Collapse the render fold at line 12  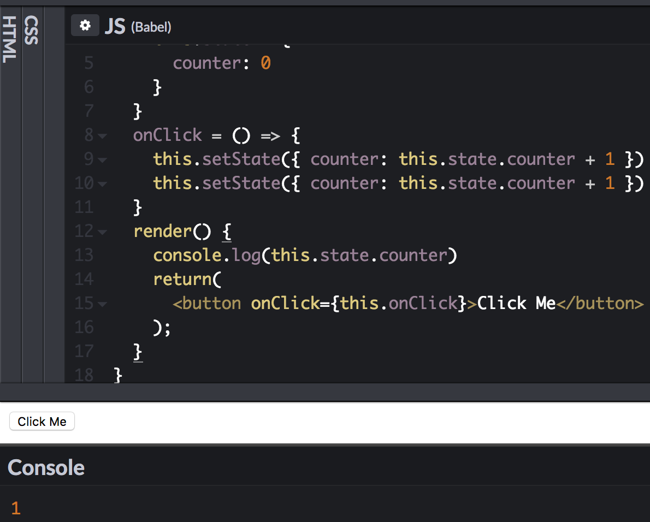tap(102, 232)
